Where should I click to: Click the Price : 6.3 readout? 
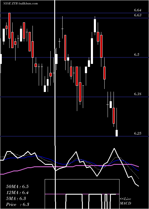coord(18,205)
